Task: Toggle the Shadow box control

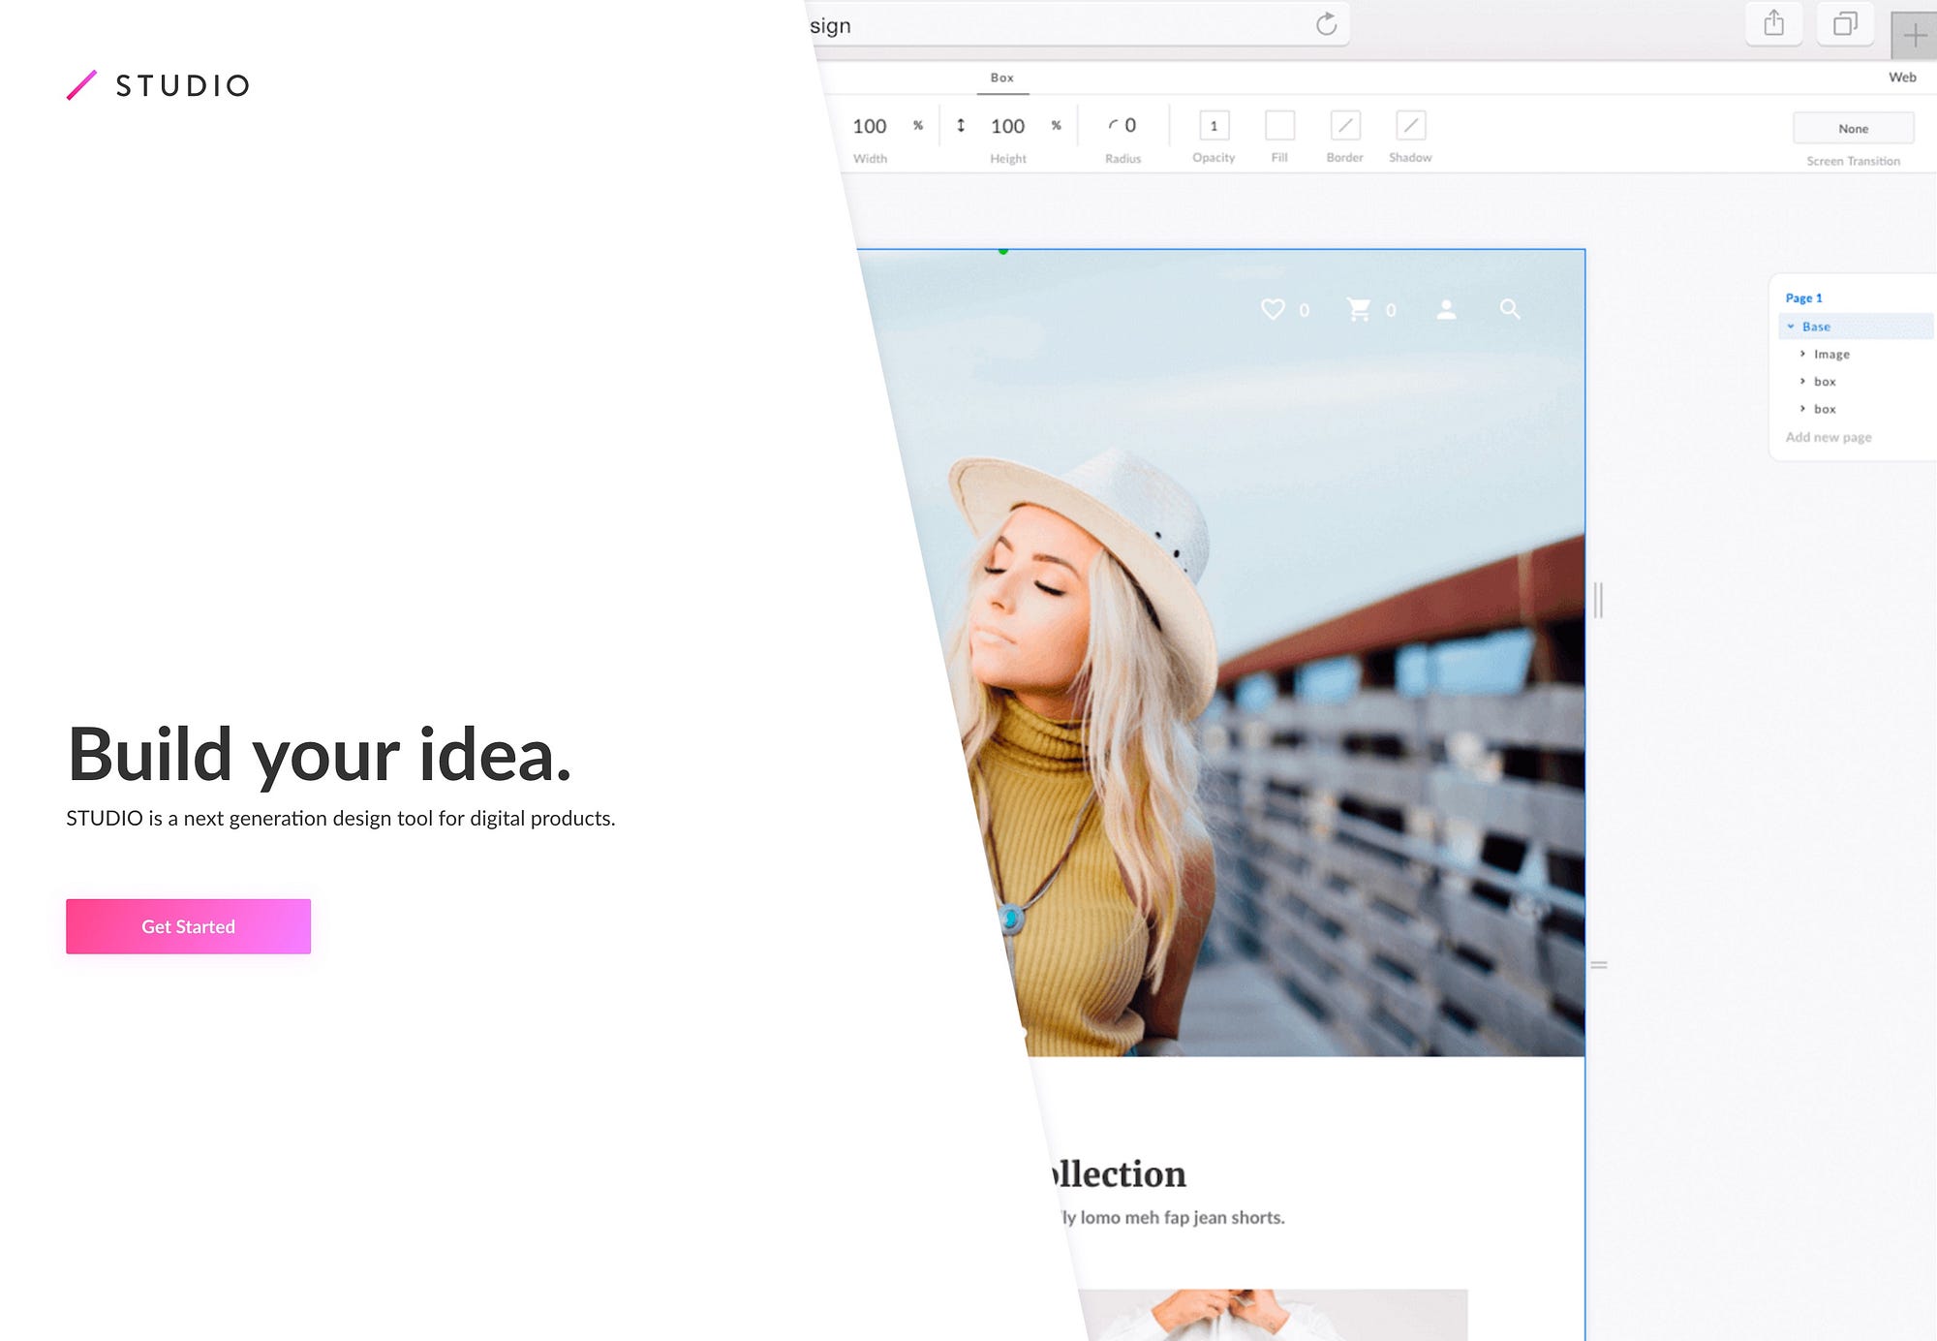Action: [x=1410, y=125]
